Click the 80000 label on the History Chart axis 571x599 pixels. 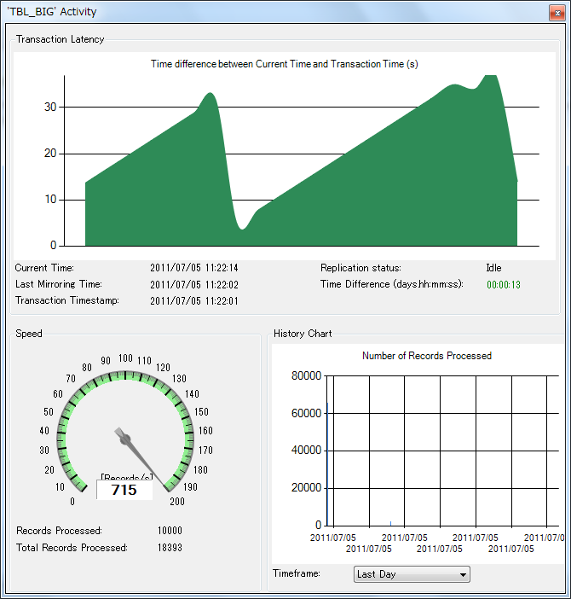(306, 376)
